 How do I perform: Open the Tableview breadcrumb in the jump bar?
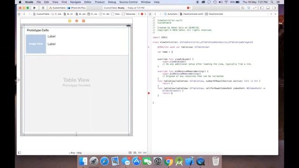(x=129, y=14)
